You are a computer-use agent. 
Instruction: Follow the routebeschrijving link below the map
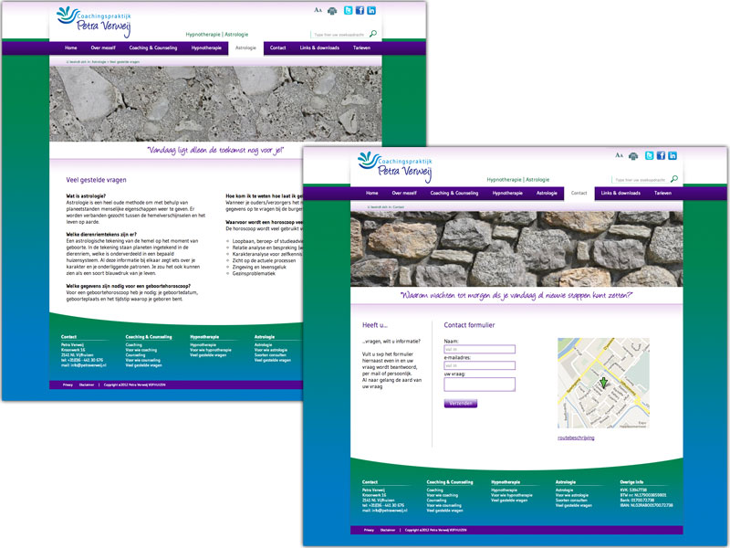coord(576,438)
